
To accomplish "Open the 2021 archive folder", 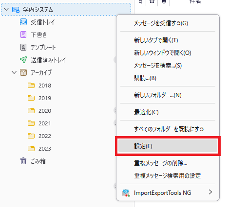I will click(45, 123).
